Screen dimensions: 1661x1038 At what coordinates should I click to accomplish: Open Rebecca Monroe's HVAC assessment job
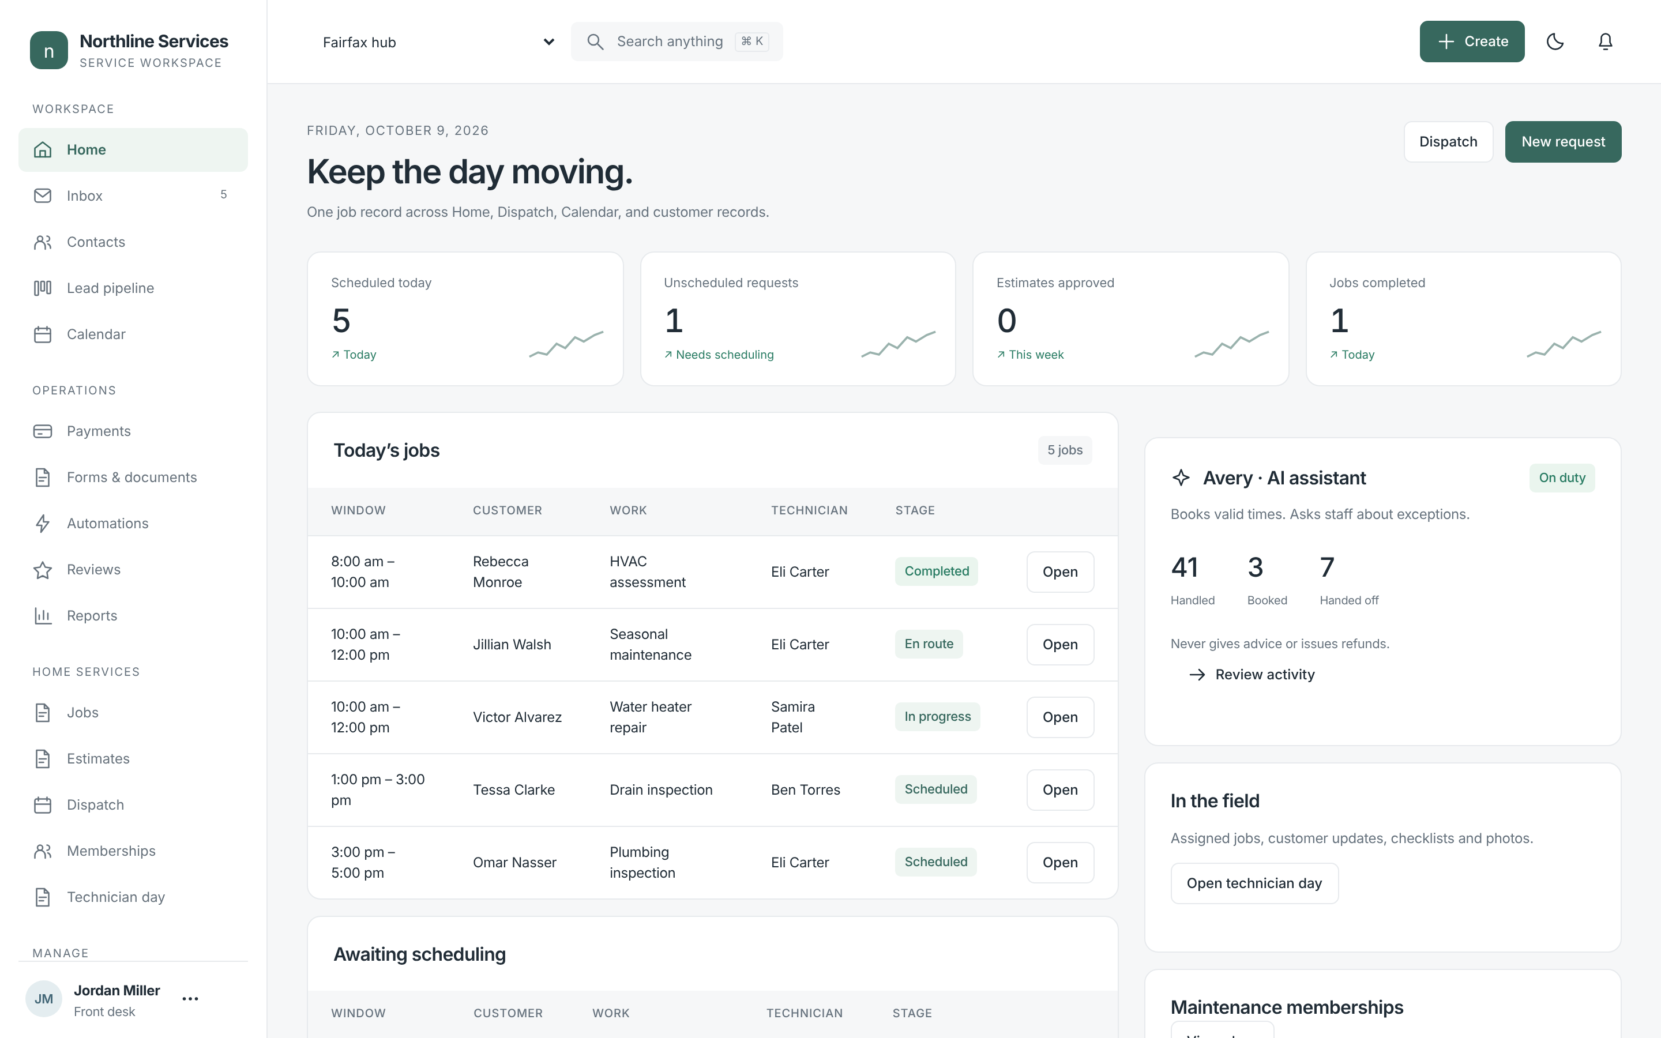point(1059,572)
